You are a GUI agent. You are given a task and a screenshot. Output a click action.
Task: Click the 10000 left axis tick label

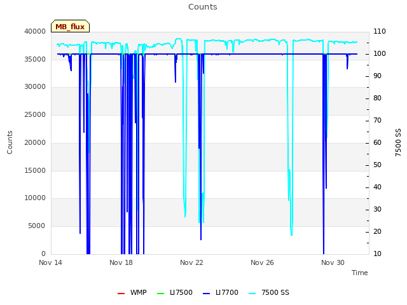tap(35, 198)
